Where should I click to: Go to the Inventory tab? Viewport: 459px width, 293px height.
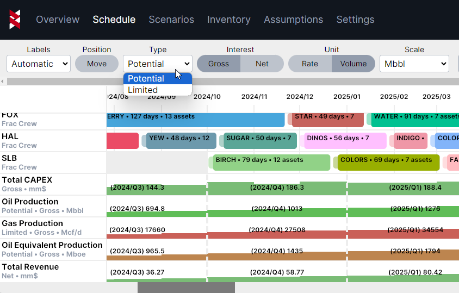228,20
